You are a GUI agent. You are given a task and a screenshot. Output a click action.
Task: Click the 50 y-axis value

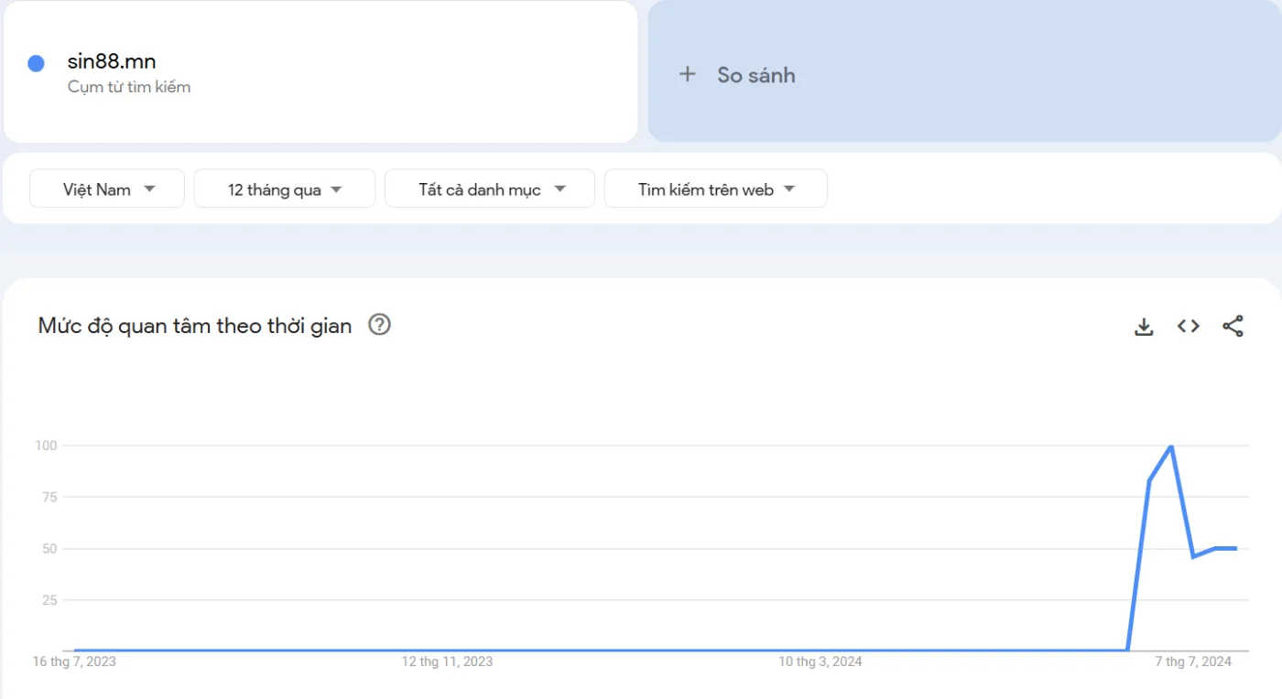coord(49,549)
